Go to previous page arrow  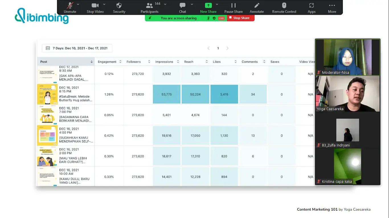208,48
